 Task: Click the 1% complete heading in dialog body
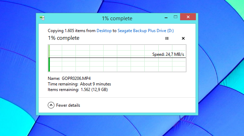64,38
